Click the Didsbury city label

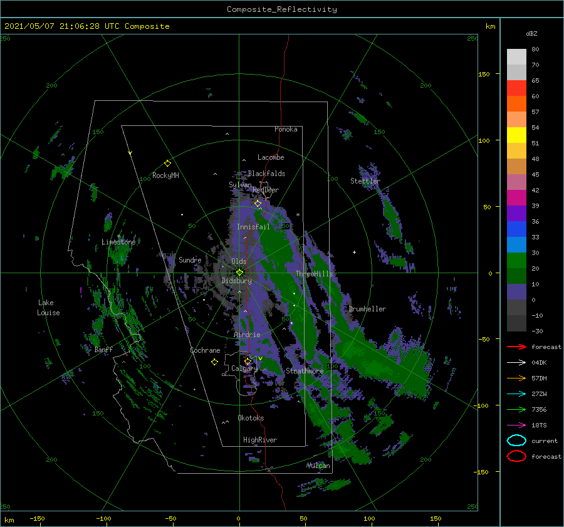tap(236, 281)
